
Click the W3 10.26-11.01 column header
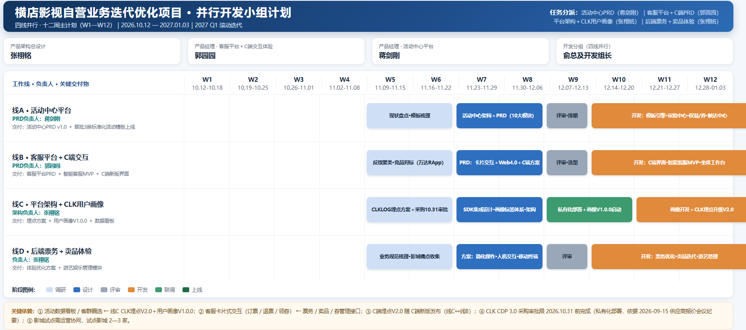point(299,83)
